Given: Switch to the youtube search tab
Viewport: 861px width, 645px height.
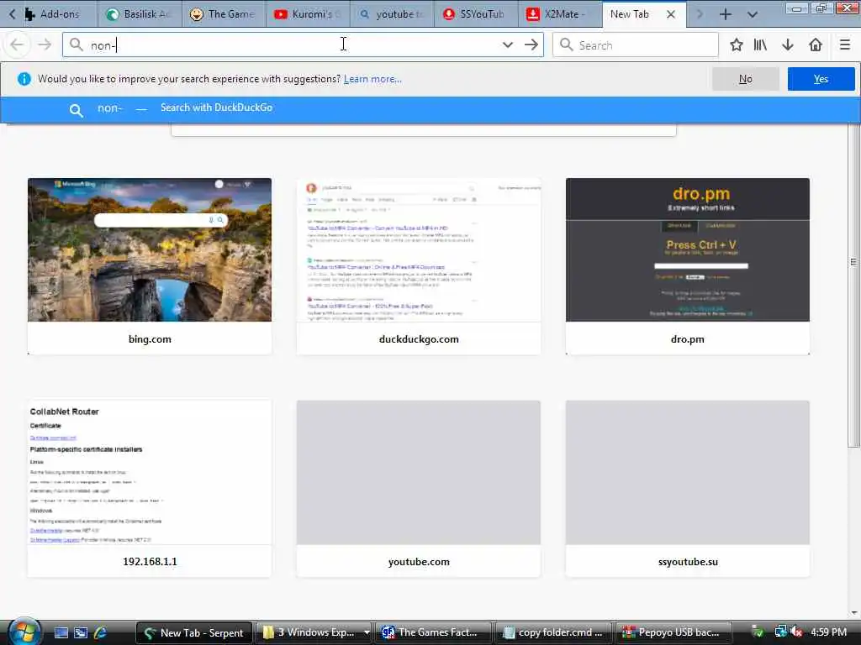Looking at the screenshot, I should pyautogui.click(x=392, y=14).
